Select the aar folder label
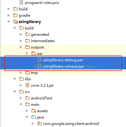Image resolution: width=126 pixels, height=127 pixels. [40, 54]
